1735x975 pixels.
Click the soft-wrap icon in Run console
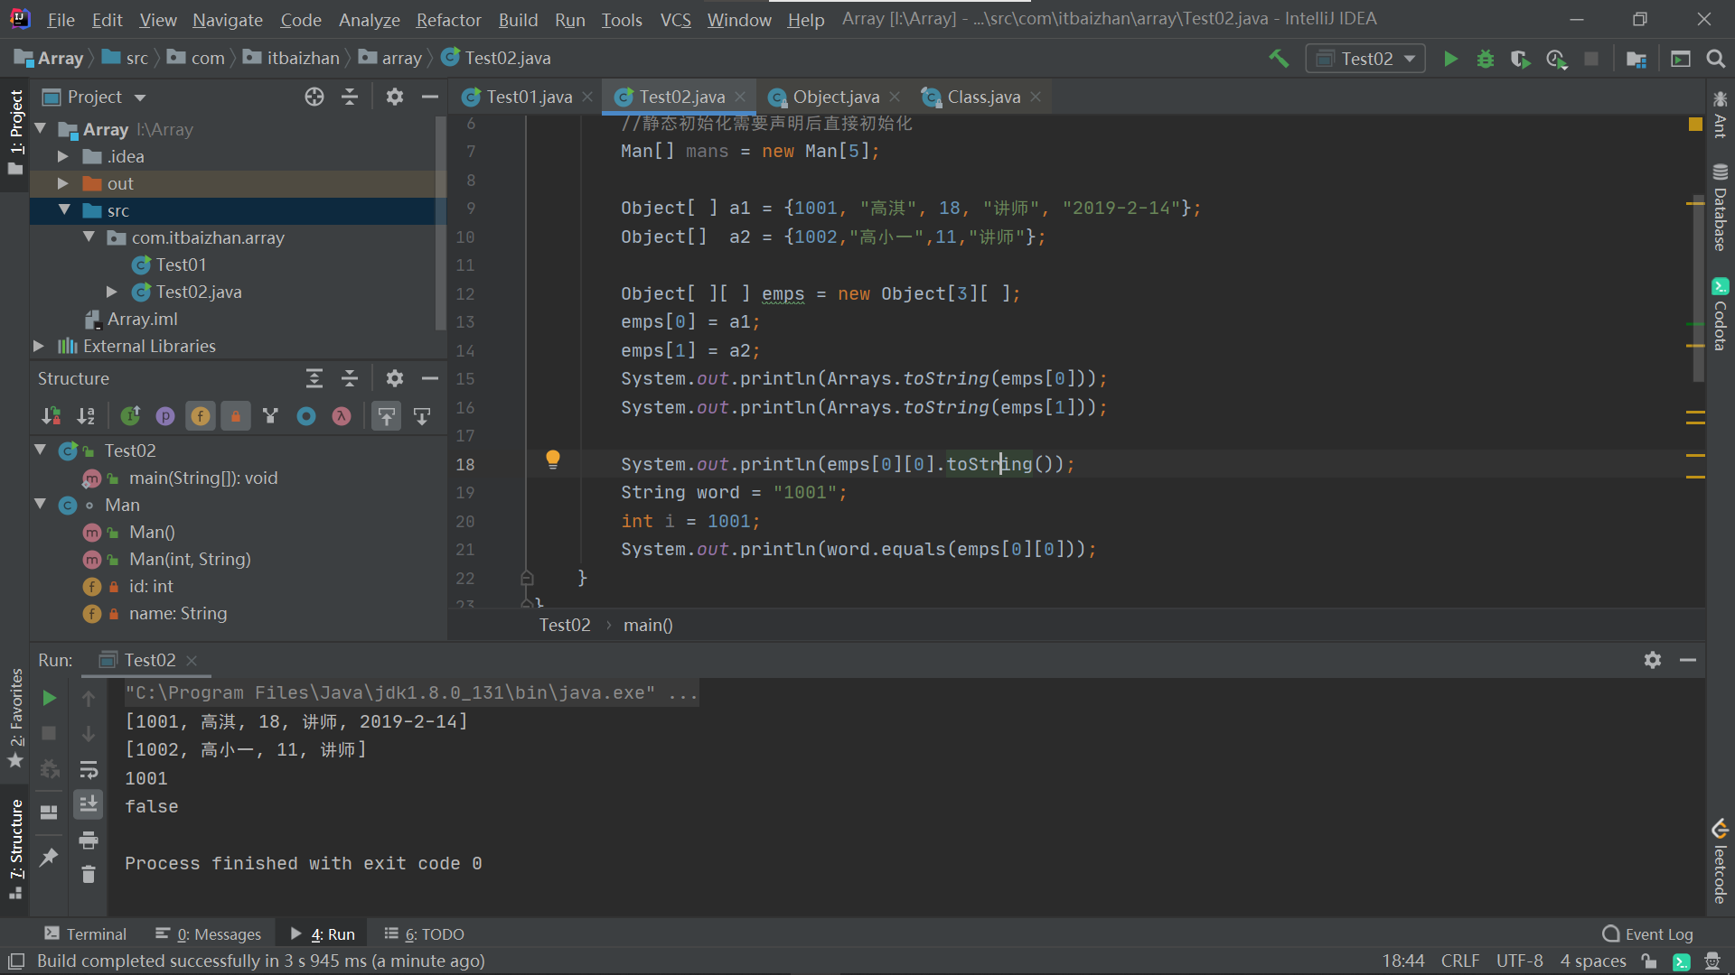click(89, 769)
